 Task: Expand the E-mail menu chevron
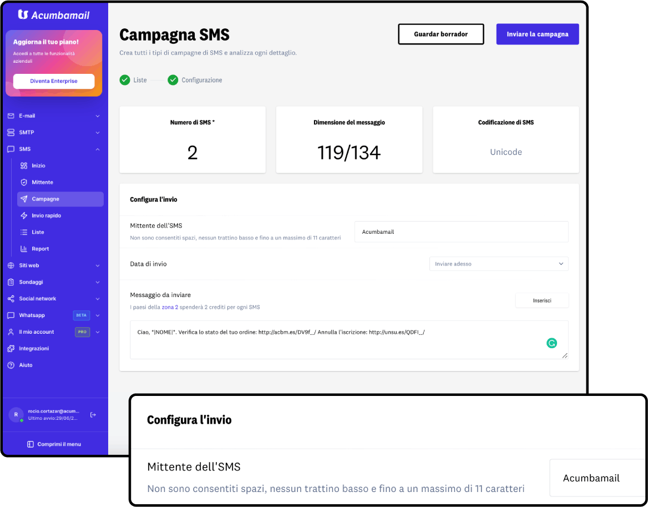[98, 116]
